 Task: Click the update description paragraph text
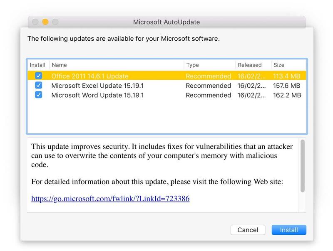click(x=162, y=155)
